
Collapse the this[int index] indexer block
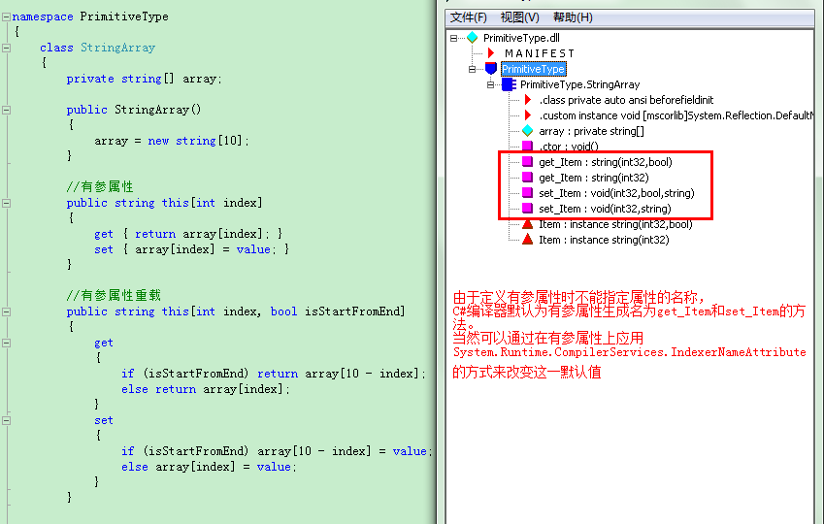[x=6, y=203]
